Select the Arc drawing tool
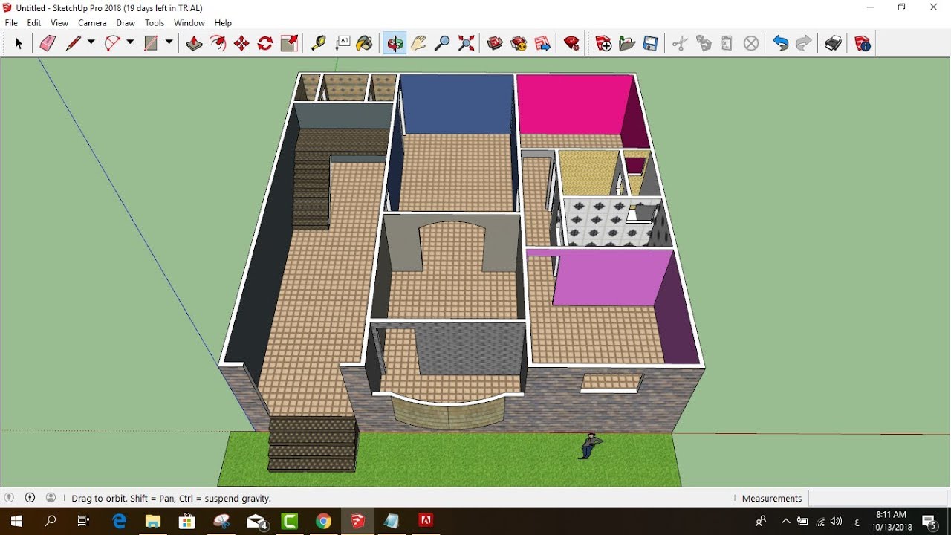 [111, 44]
